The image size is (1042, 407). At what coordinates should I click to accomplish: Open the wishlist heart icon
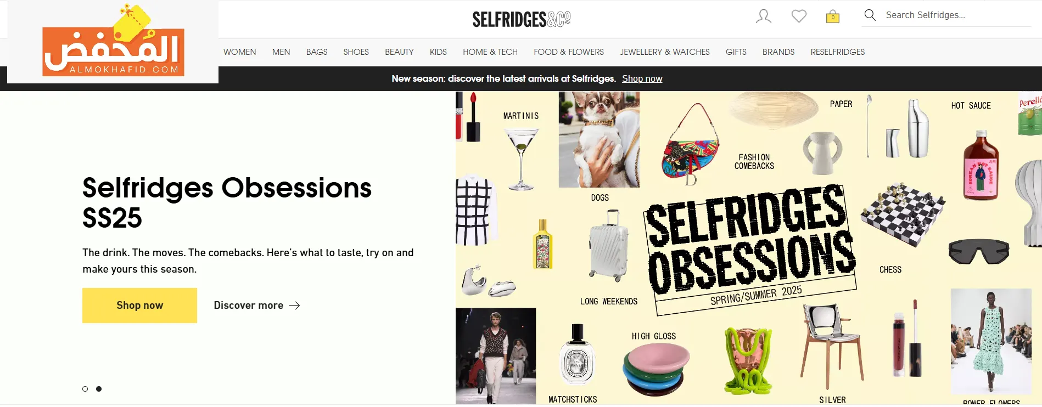(x=799, y=16)
